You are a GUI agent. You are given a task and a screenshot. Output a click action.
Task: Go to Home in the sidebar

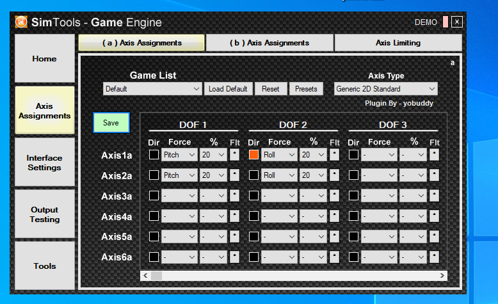click(x=44, y=58)
